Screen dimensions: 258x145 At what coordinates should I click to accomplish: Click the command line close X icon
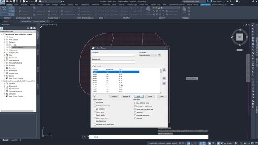[84, 137]
